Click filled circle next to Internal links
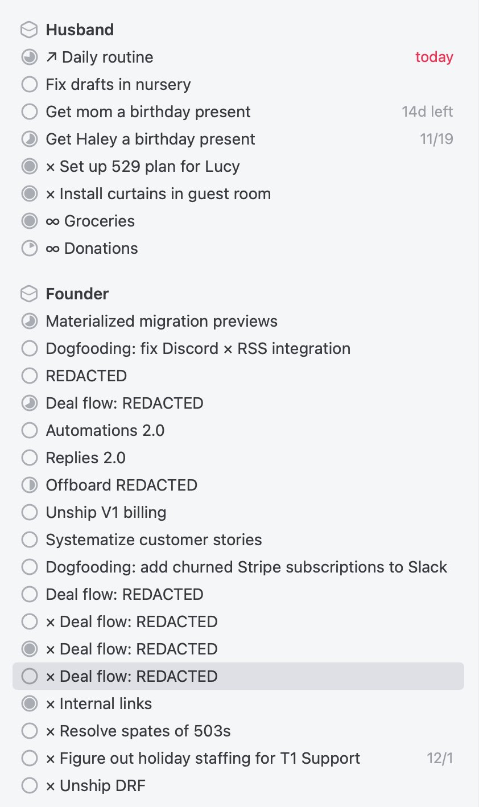 (29, 703)
